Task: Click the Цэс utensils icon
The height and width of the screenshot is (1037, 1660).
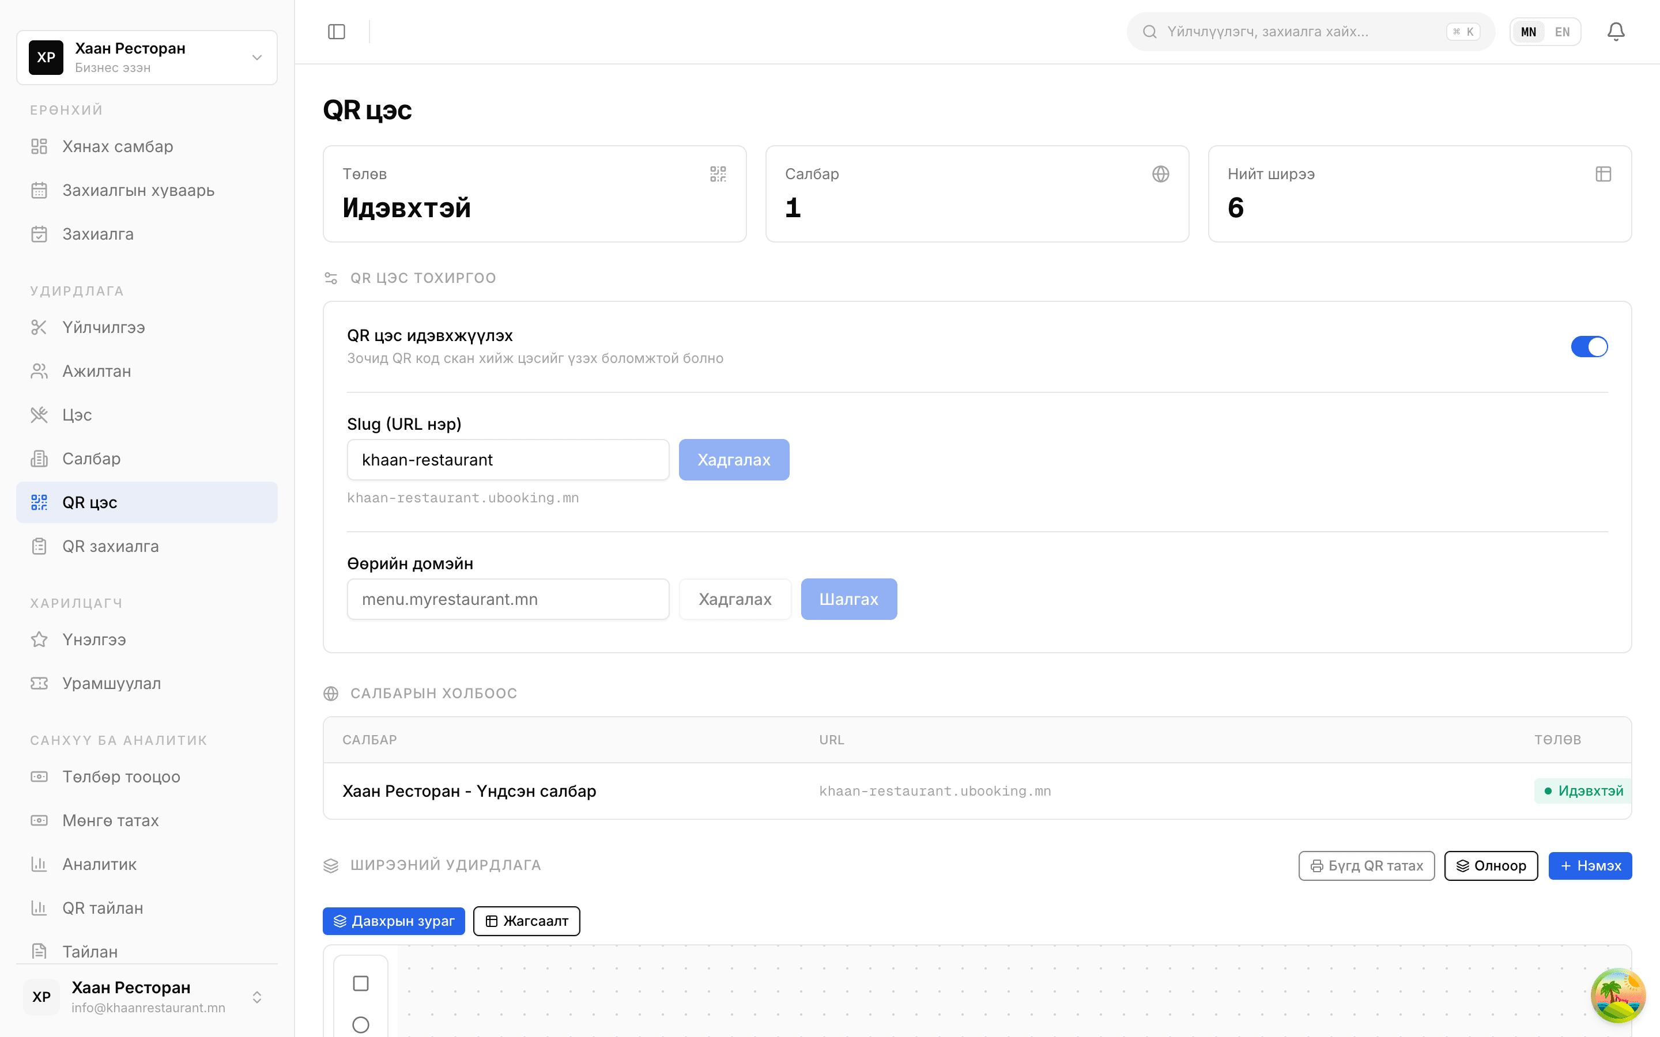Action: click(x=39, y=415)
